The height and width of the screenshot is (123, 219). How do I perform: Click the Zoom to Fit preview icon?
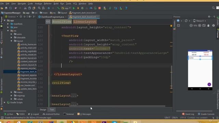tap(204, 26)
